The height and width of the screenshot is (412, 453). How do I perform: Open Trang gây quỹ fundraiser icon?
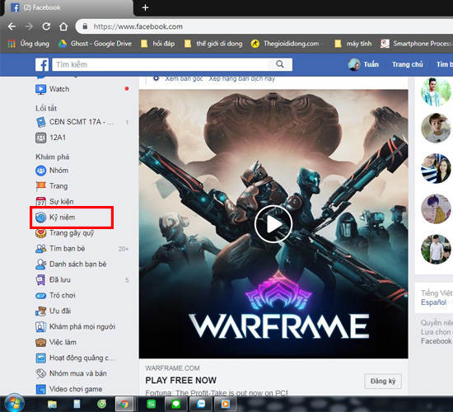point(40,233)
